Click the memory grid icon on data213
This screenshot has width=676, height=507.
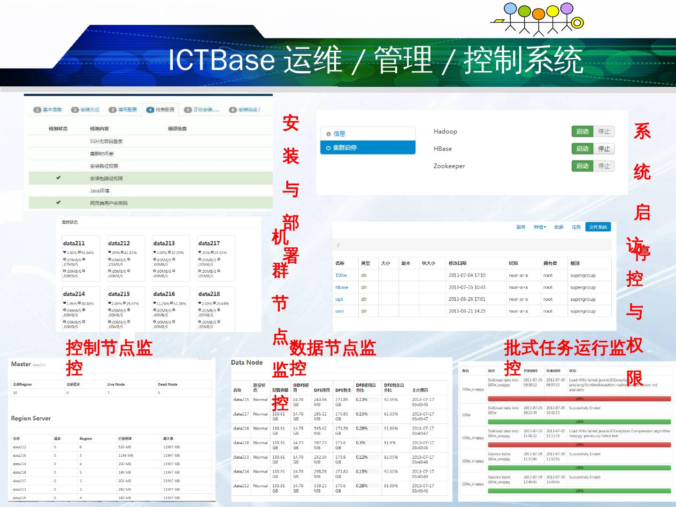(169, 253)
